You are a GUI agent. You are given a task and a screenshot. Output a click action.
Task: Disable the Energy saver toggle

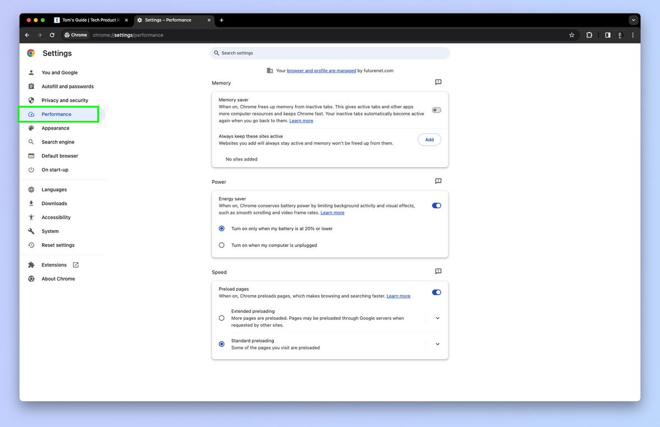tap(436, 205)
